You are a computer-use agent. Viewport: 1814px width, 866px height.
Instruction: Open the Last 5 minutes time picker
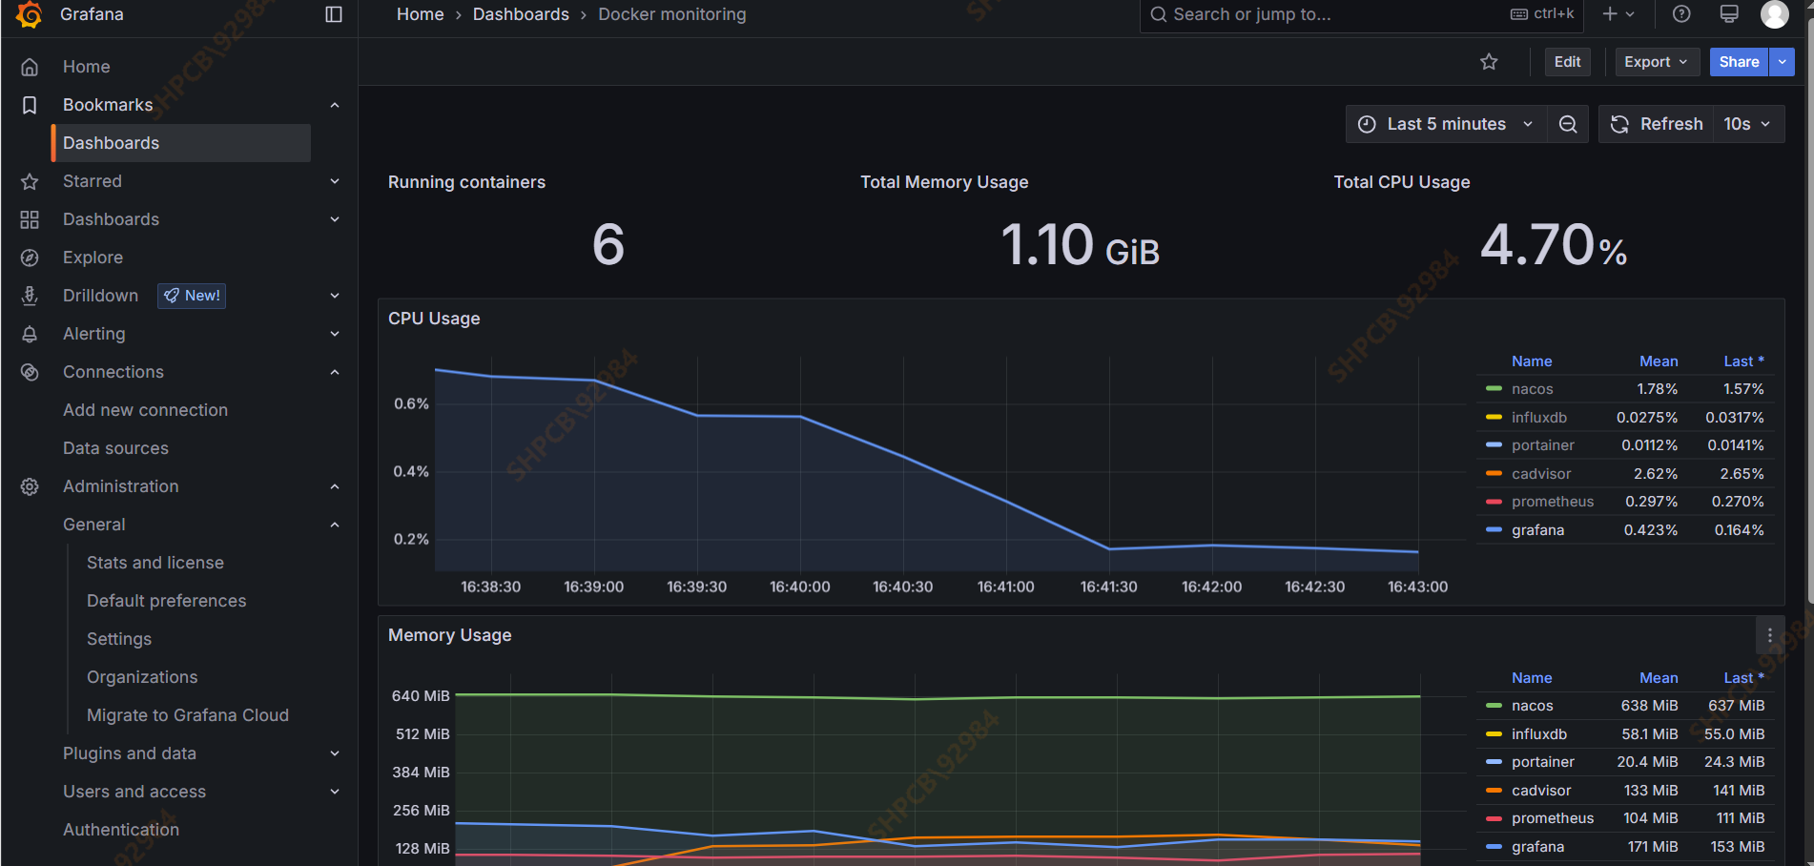[x=1446, y=124]
